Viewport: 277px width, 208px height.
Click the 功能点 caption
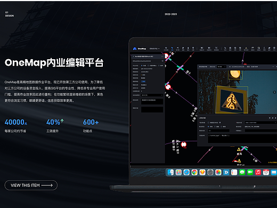[x=87, y=131]
